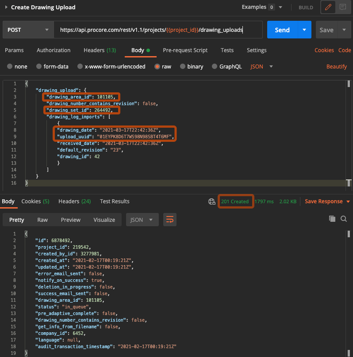The height and width of the screenshot is (357, 353).
Task: Open the Send button dropdown arrow
Action: 304,30
